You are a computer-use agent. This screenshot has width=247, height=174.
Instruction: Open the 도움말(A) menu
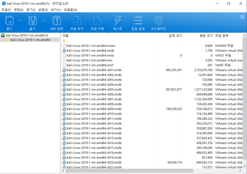tap(70, 10)
